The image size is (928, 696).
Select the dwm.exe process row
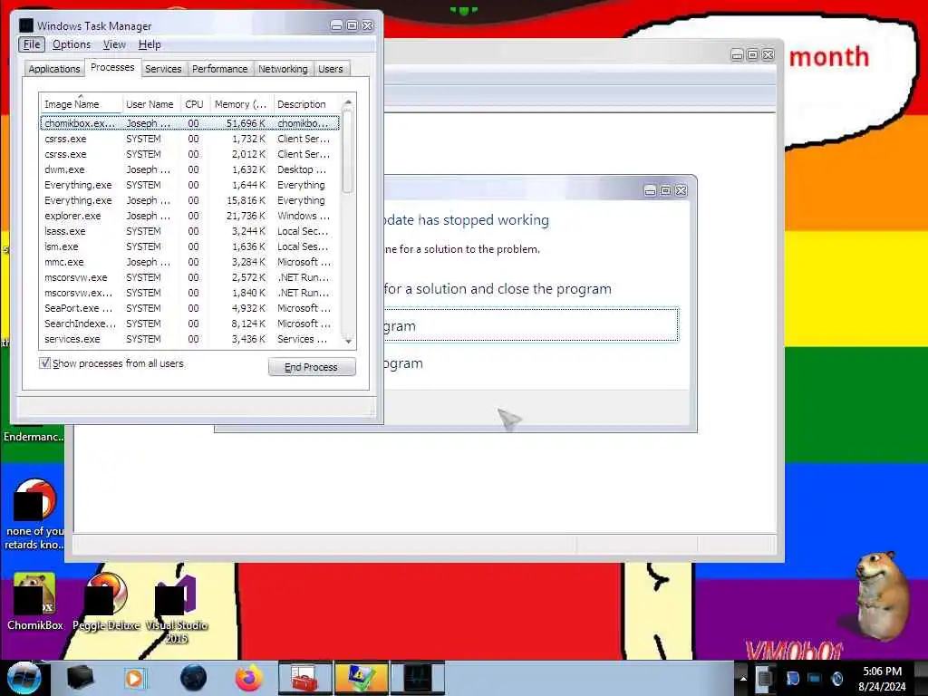coord(189,169)
